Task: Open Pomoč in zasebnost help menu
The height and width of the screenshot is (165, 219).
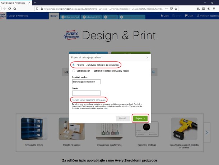Action: pyautogui.click(x=208, y=16)
